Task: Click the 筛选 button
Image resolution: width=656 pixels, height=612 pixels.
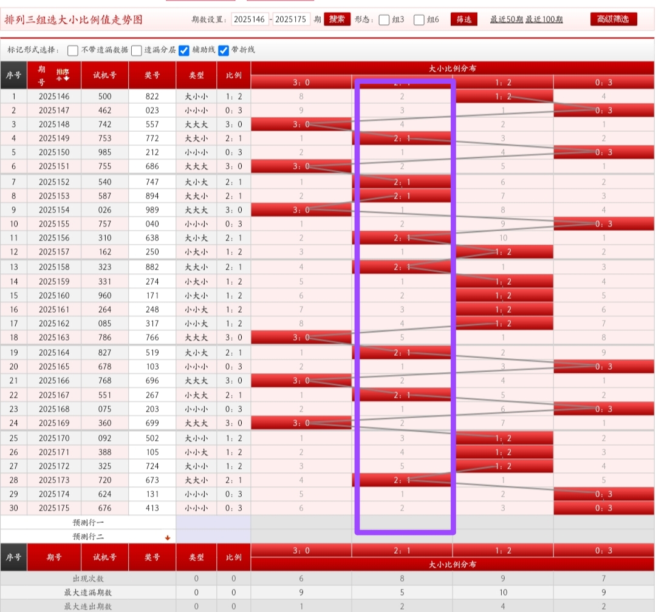Action: pyautogui.click(x=463, y=19)
